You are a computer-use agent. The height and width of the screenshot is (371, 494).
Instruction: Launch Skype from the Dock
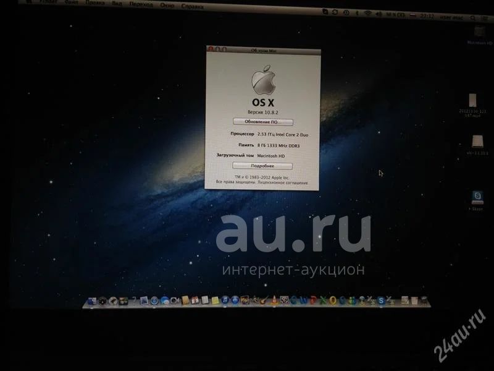(x=381, y=301)
